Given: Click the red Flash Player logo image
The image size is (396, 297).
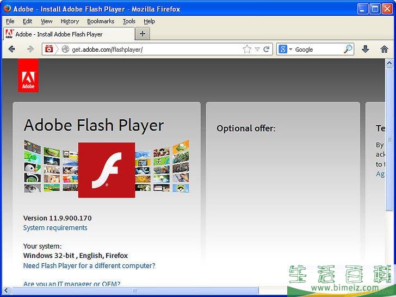Looking at the screenshot, I should click(x=107, y=170).
